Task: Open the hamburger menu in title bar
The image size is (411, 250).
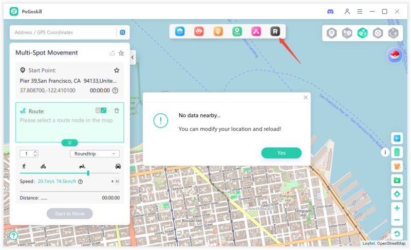Action: click(360, 11)
